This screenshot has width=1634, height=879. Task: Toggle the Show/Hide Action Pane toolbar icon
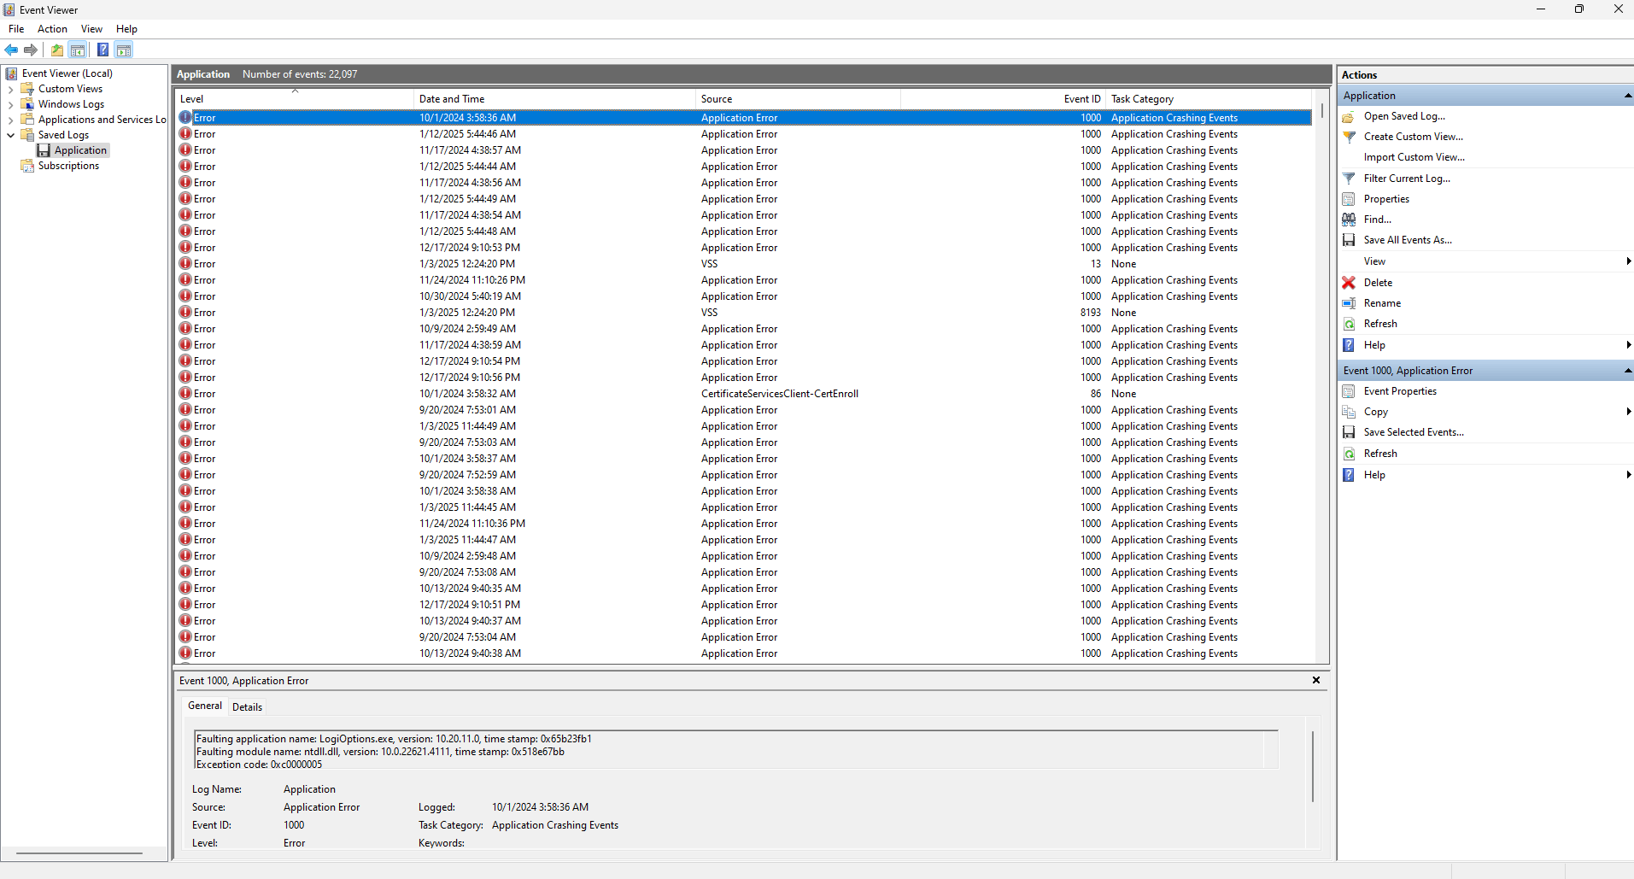124,50
